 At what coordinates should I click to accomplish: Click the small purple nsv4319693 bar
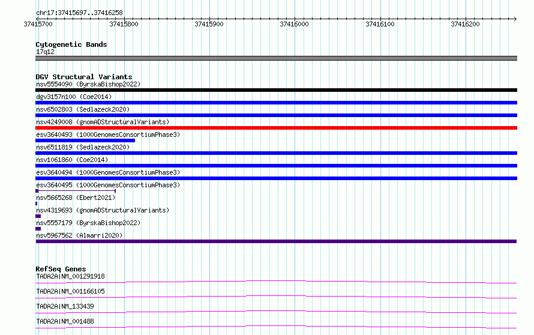point(38,216)
